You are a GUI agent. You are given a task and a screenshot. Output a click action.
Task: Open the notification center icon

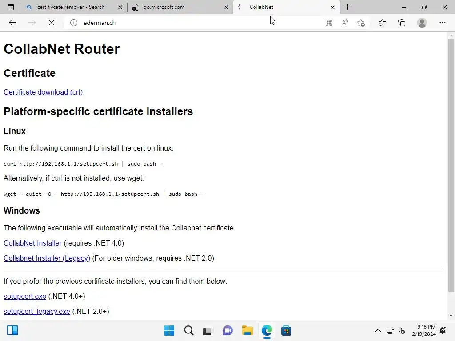(x=443, y=330)
